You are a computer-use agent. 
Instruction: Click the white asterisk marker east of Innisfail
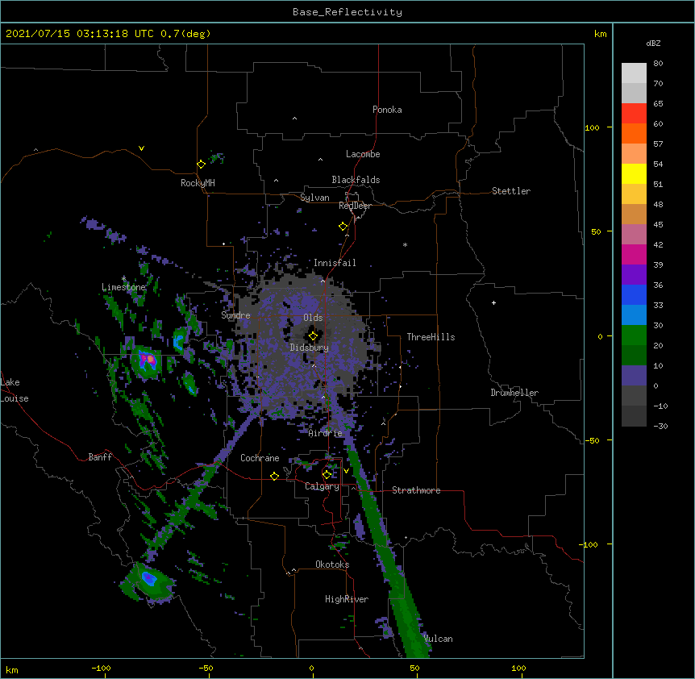[x=405, y=244]
